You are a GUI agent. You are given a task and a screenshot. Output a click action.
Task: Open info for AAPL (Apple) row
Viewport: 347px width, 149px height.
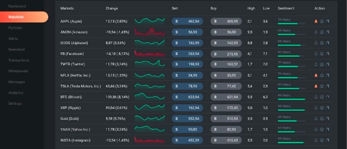[x=322, y=21]
